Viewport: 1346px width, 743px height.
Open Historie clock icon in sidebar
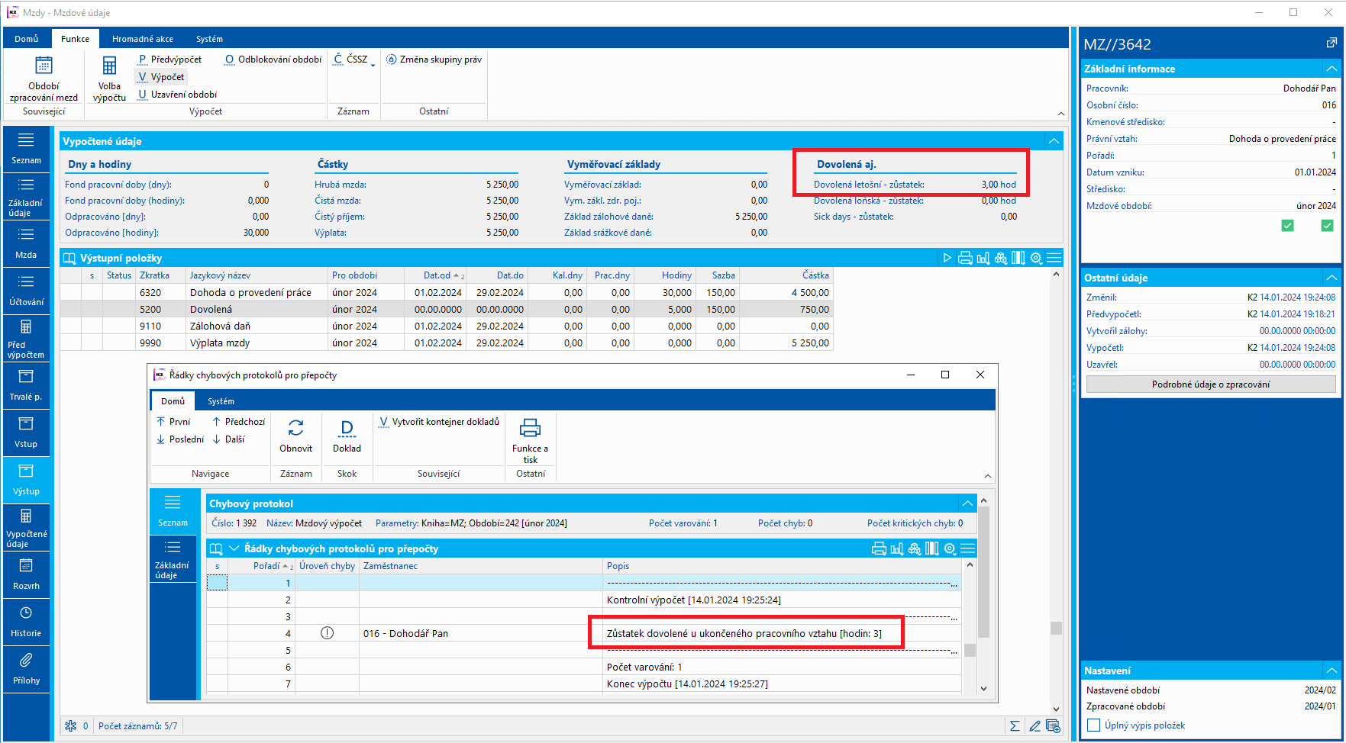26,613
